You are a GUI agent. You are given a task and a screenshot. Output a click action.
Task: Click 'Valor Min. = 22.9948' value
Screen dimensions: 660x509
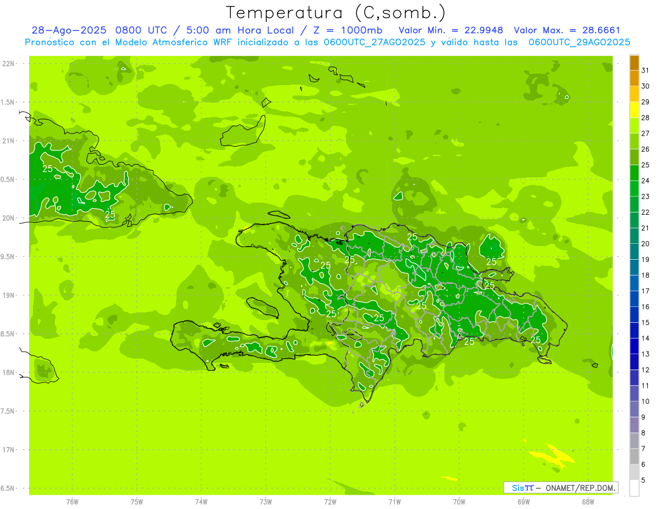click(451, 30)
